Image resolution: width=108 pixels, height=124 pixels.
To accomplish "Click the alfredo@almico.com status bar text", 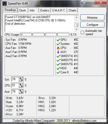I will pyautogui.click(x=84, y=121).
